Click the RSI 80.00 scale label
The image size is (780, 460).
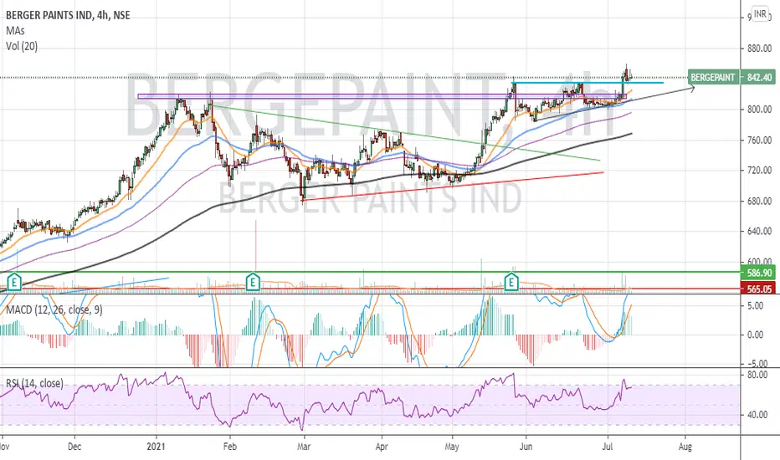(x=757, y=375)
